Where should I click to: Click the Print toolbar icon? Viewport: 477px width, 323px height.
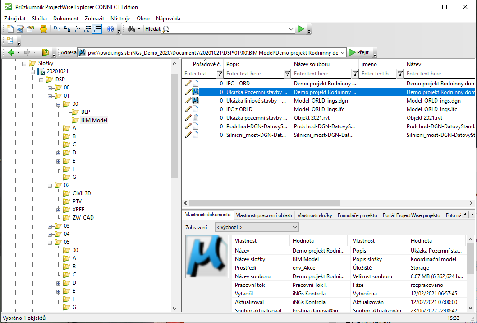pos(44,28)
